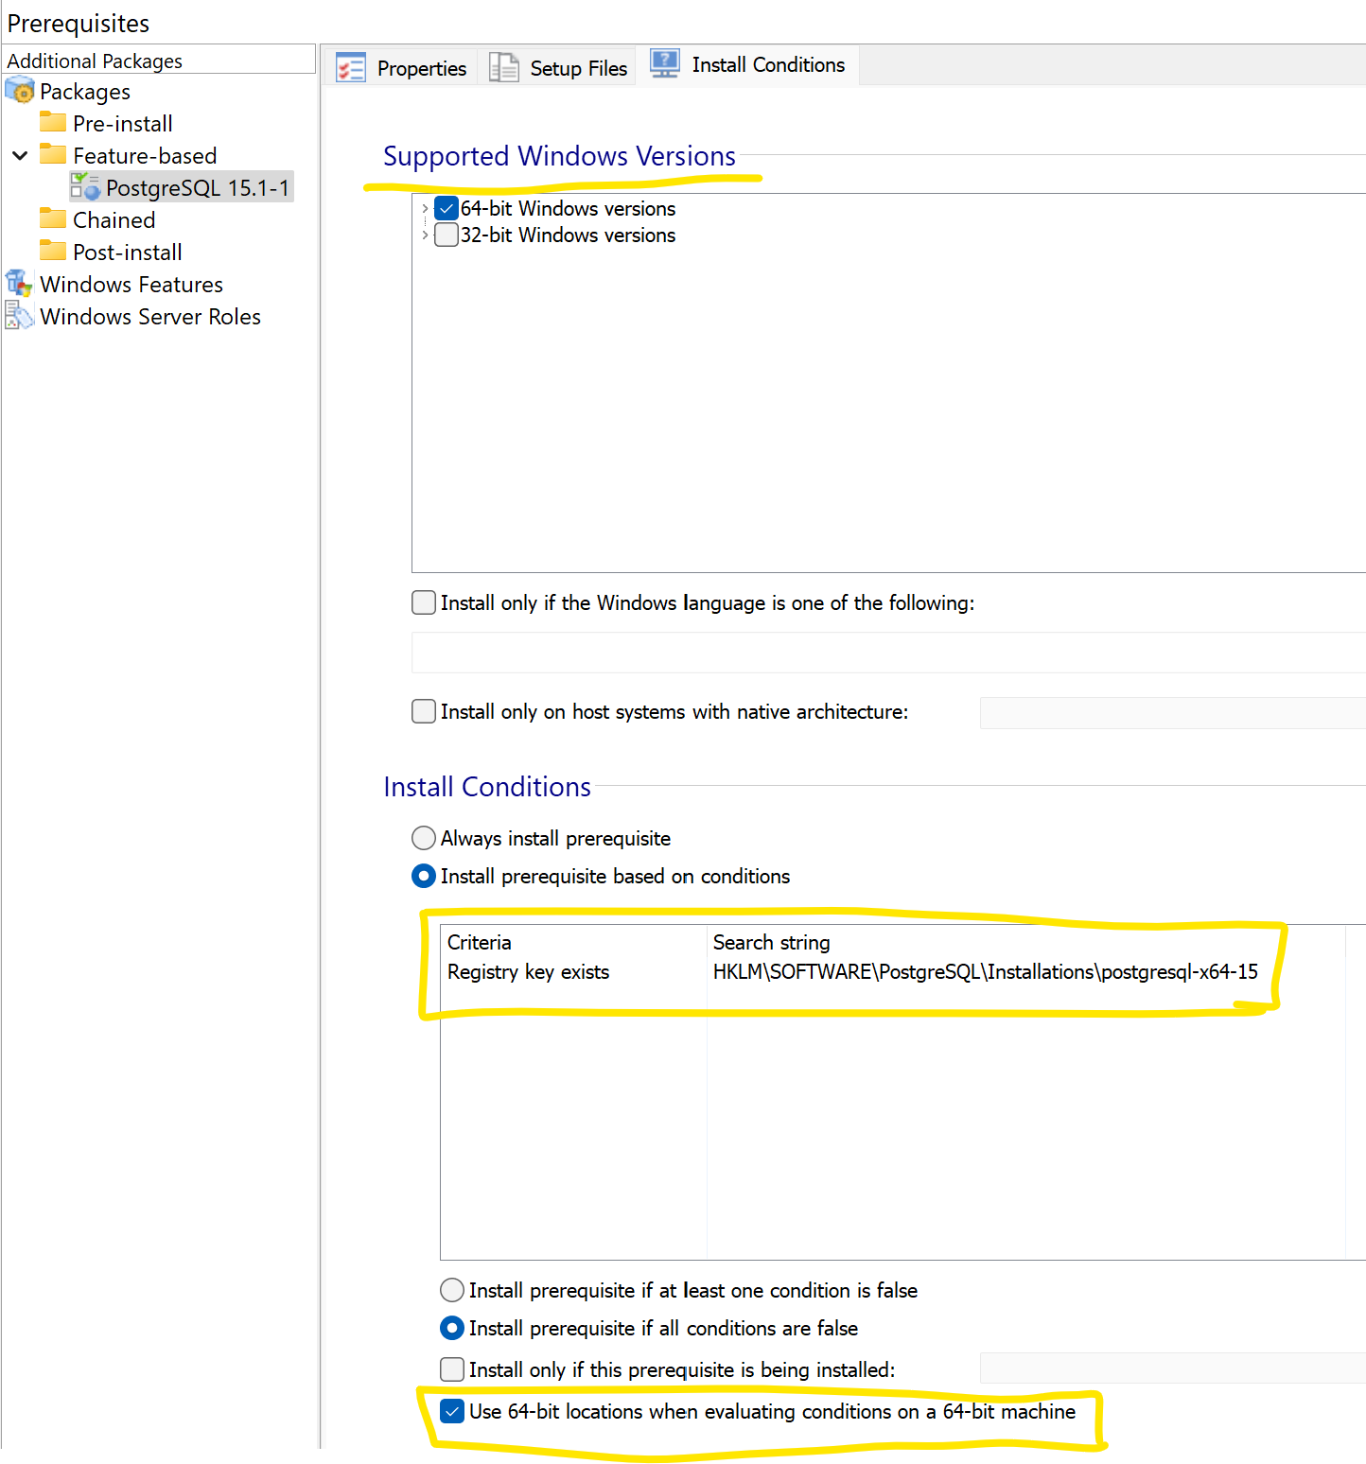
Task: Open Windows Server Roles section
Action: (x=150, y=317)
